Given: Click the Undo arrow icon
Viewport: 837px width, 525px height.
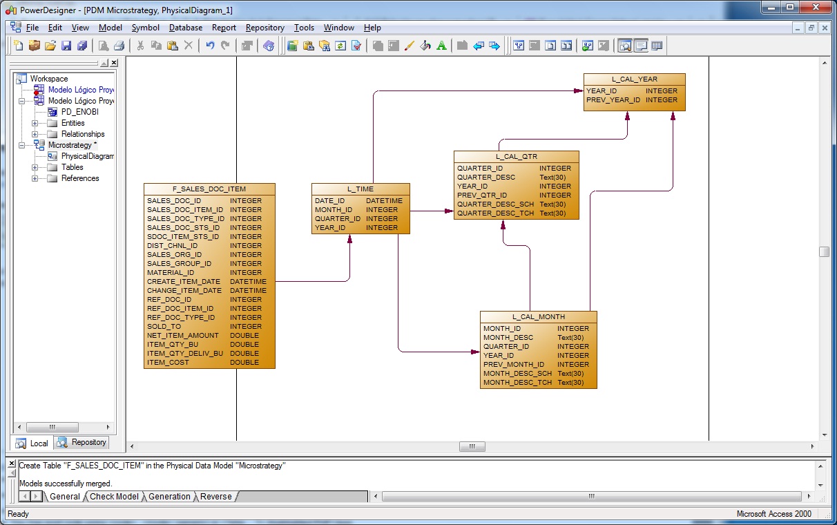Looking at the screenshot, I should 210,46.
